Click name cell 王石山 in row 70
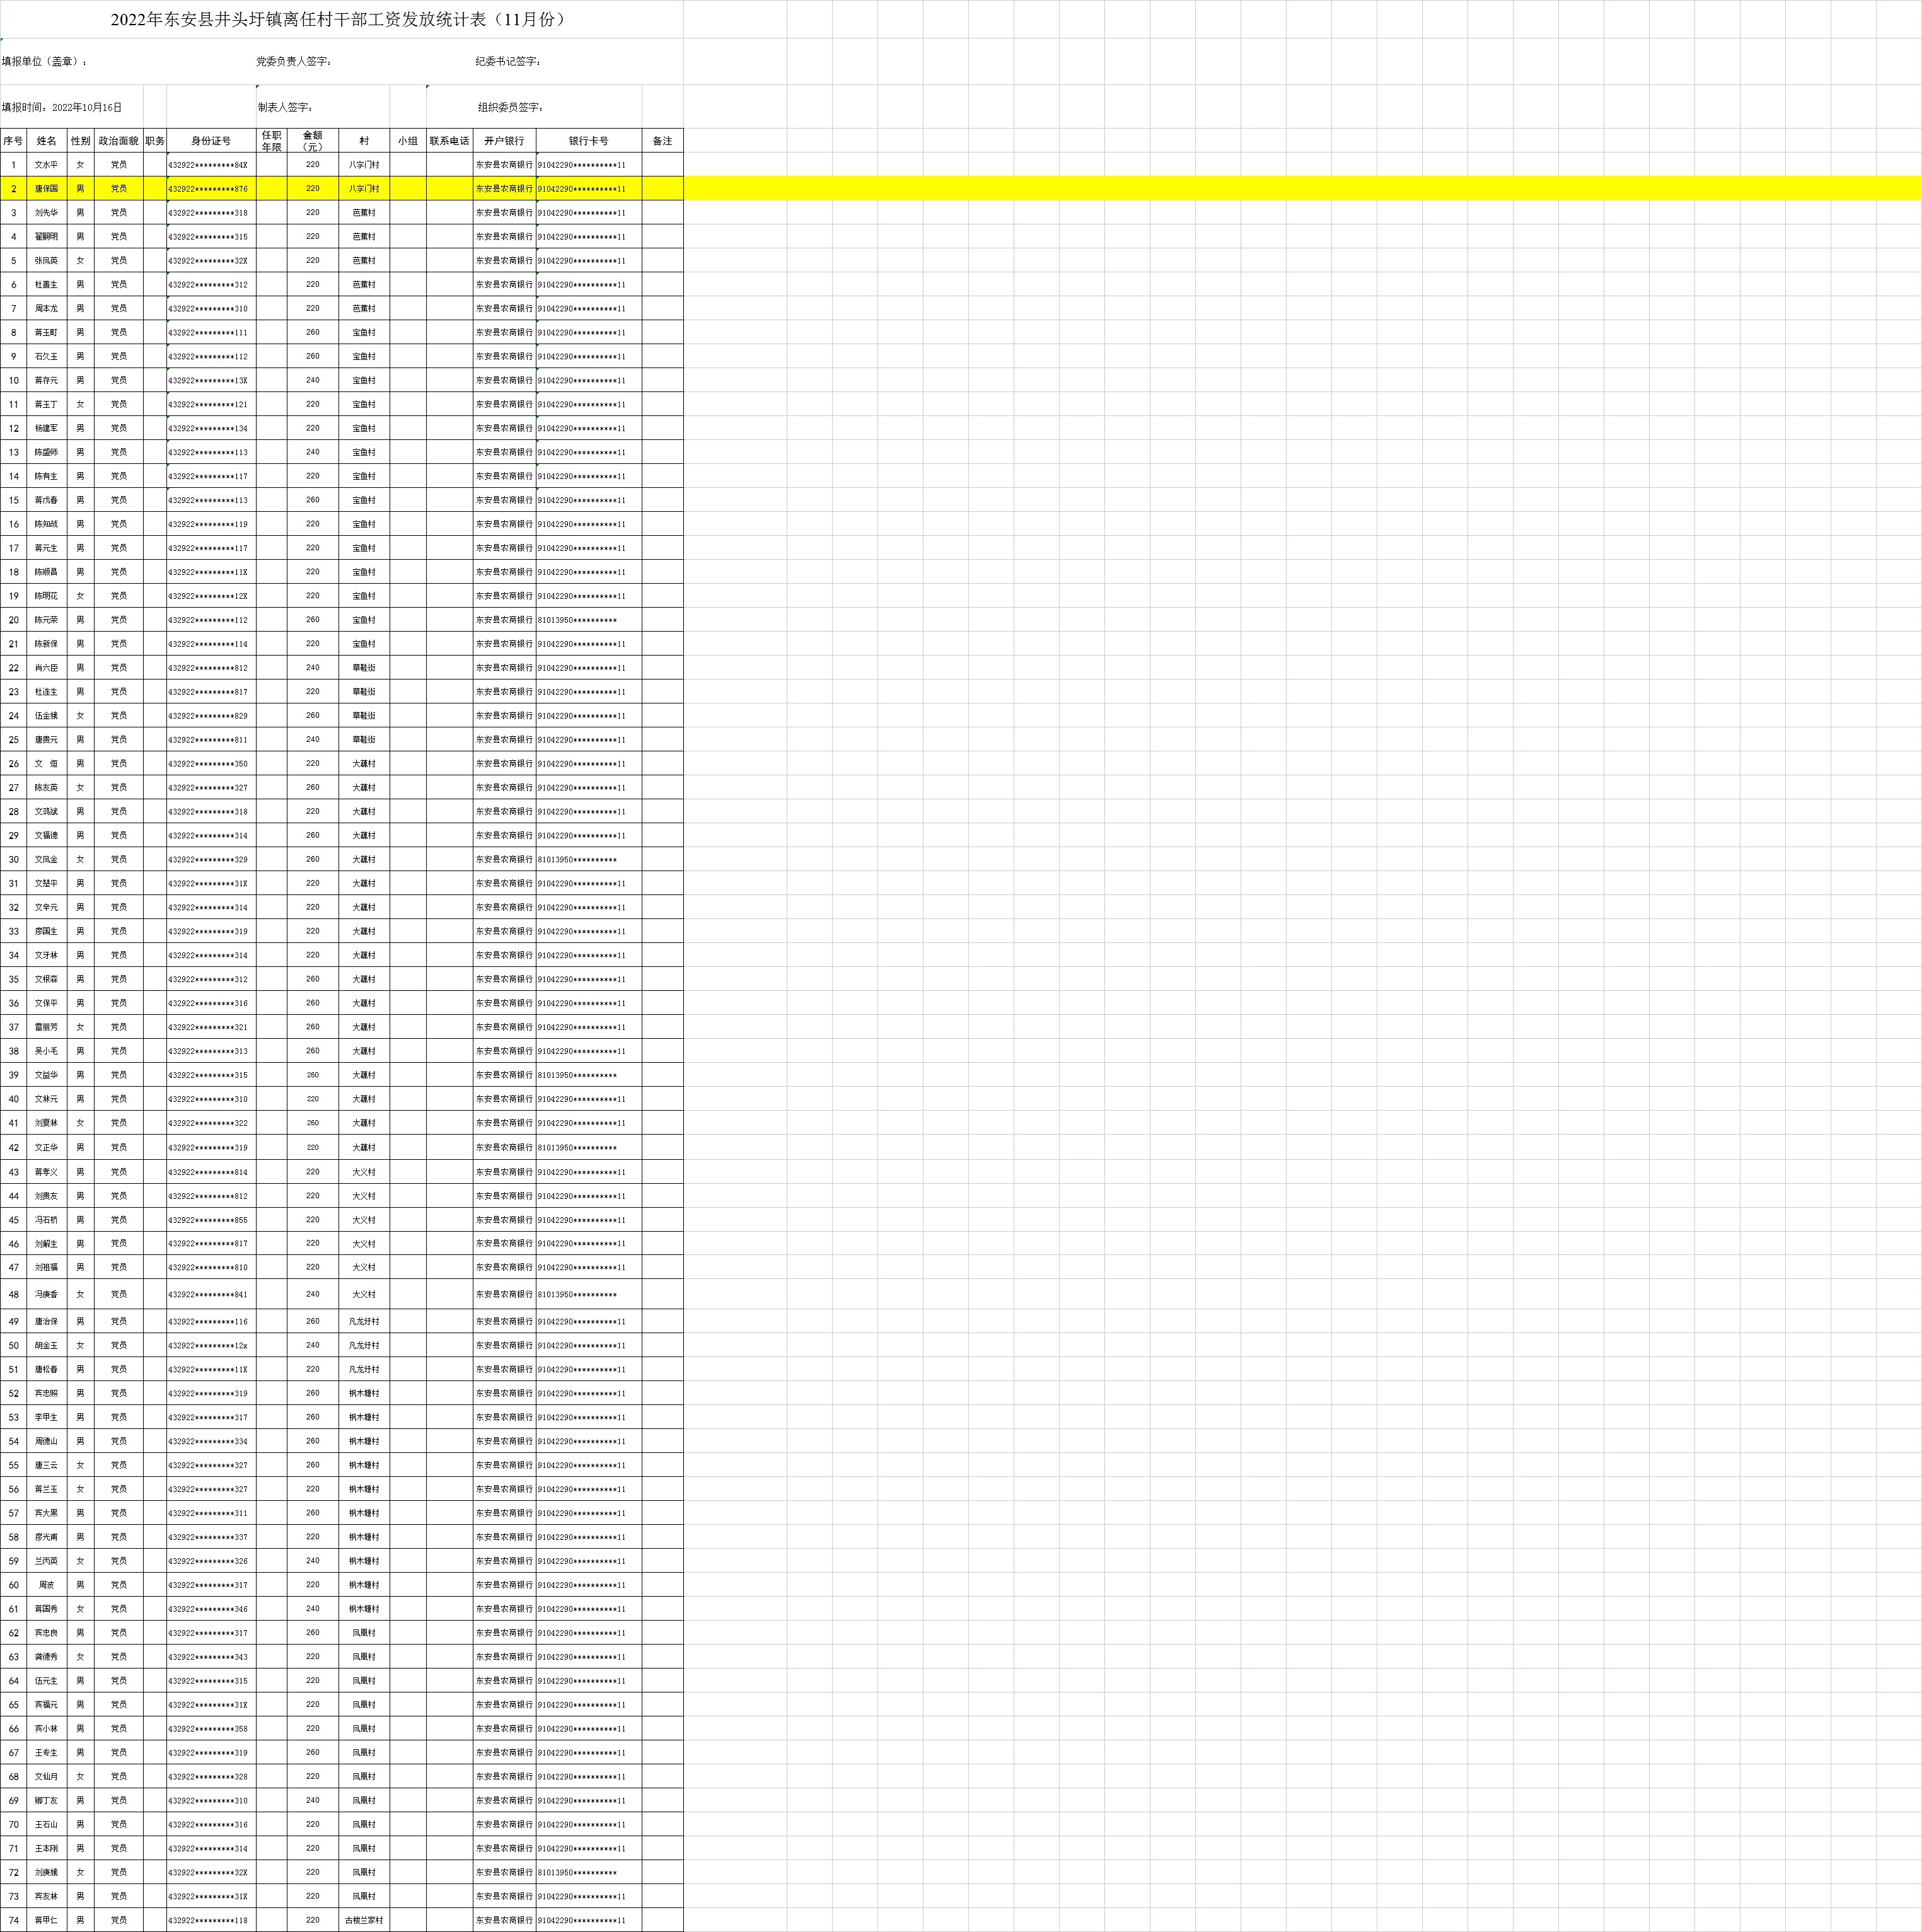The width and height of the screenshot is (1922, 1932). pos(46,1824)
